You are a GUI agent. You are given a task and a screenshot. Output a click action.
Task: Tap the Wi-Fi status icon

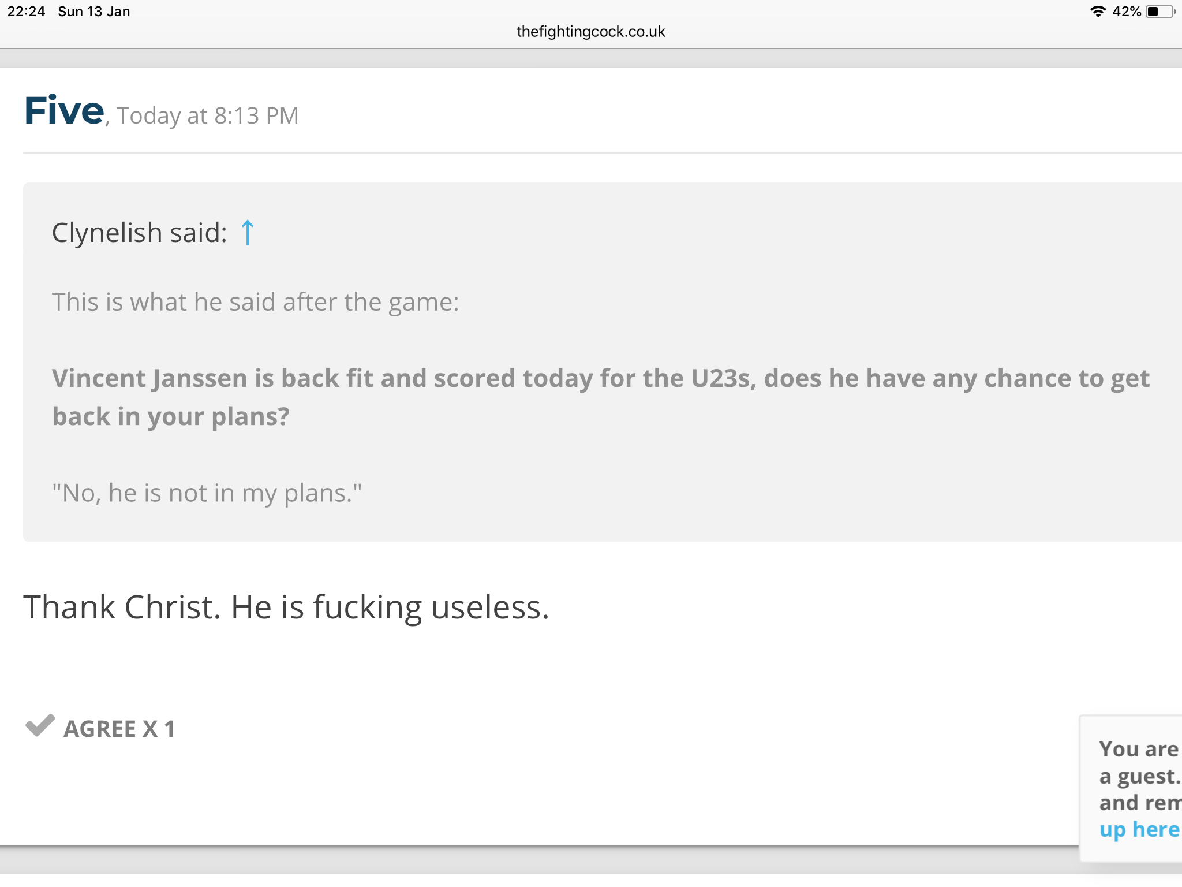click(x=1097, y=12)
